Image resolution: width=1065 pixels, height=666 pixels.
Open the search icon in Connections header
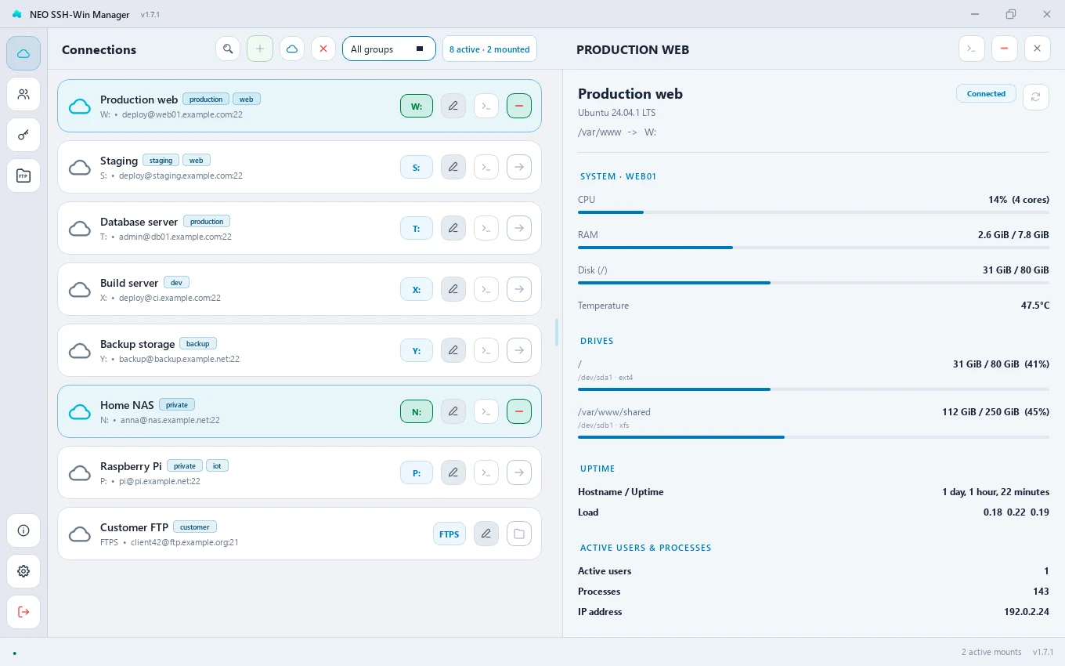228,49
